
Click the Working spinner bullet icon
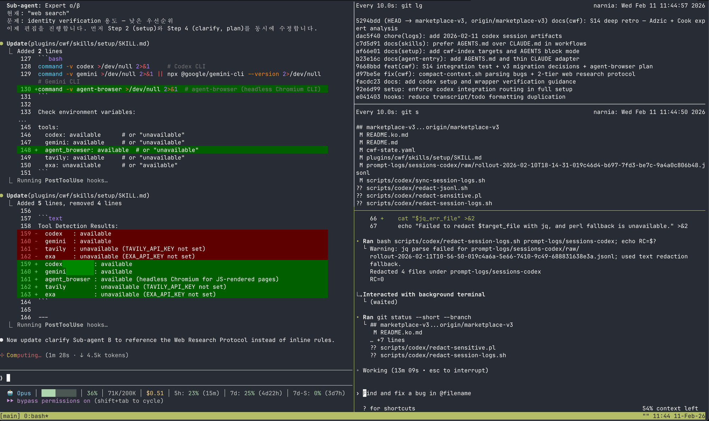(x=358, y=370)
